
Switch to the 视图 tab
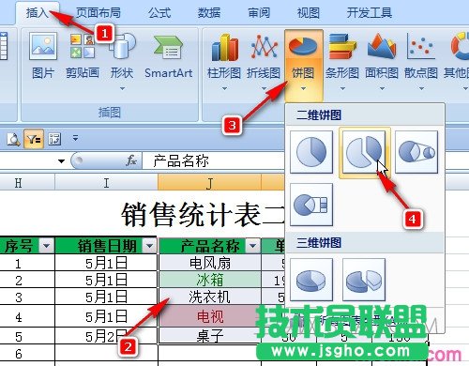[x=309, y=13]
